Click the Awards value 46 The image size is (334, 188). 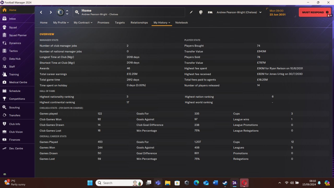pos(128,68)
